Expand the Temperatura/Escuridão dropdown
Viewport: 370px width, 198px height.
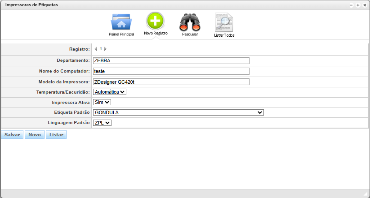pyautogui.click(x=110, y=92)
